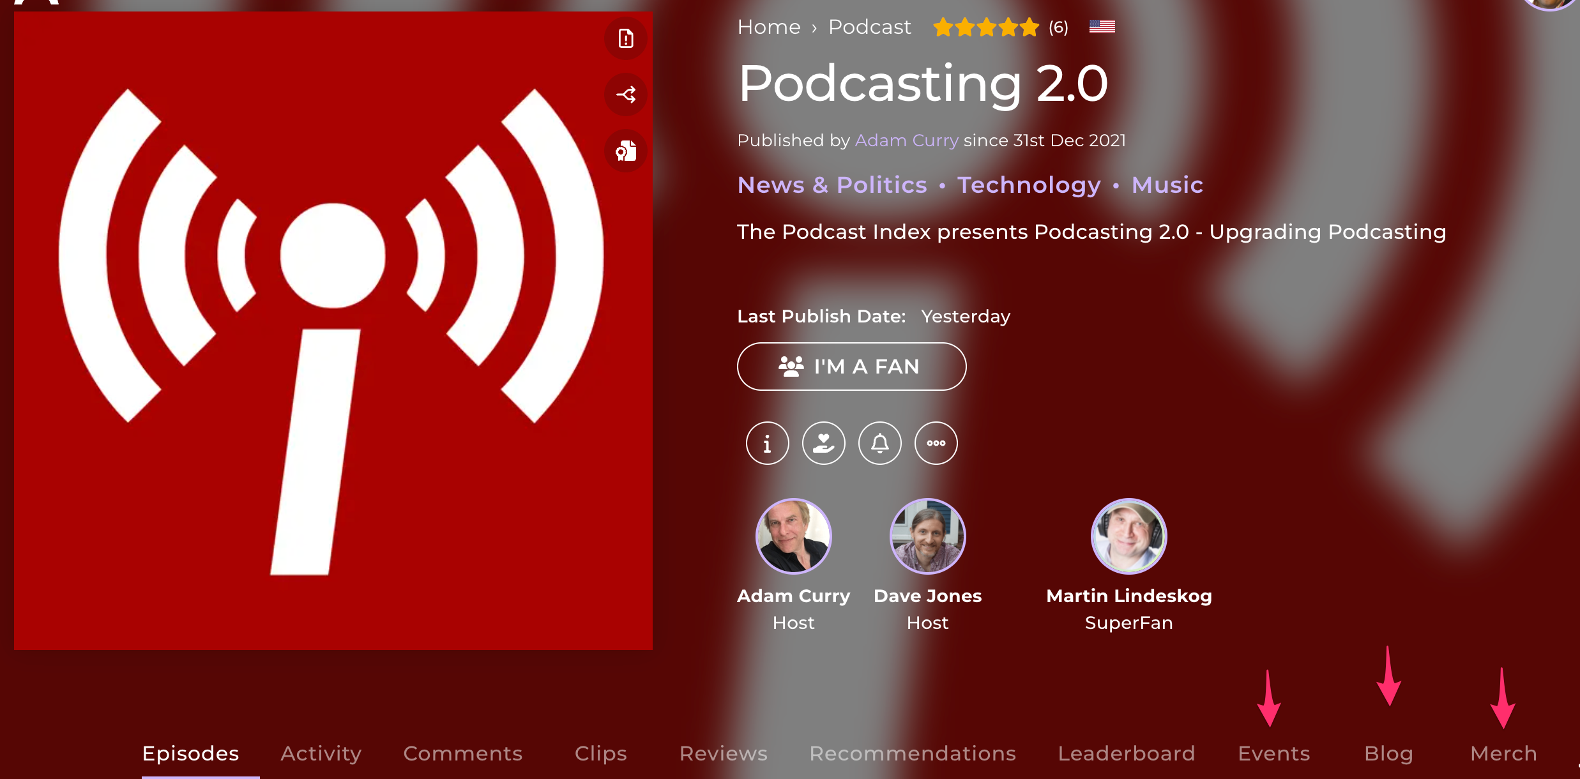This screenshot has height=779, width=1580.
Task: Open Dave Jones host avatar
Action: point(927,536)
